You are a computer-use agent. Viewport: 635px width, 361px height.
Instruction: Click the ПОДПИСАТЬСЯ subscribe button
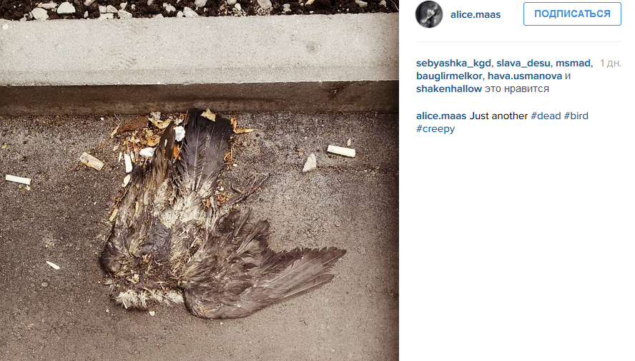572,14
